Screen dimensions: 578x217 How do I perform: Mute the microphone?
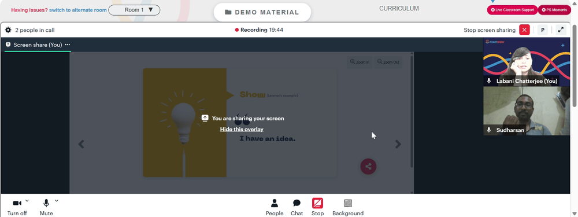click(46, 207)
